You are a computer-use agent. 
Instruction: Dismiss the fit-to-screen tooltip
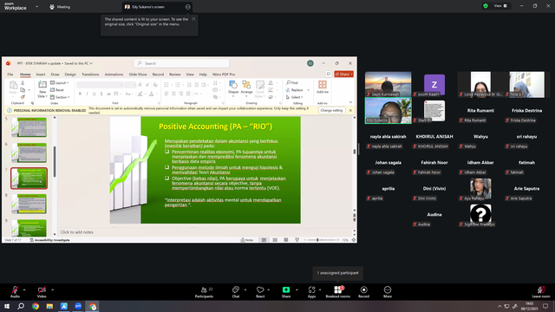[193, 19]
